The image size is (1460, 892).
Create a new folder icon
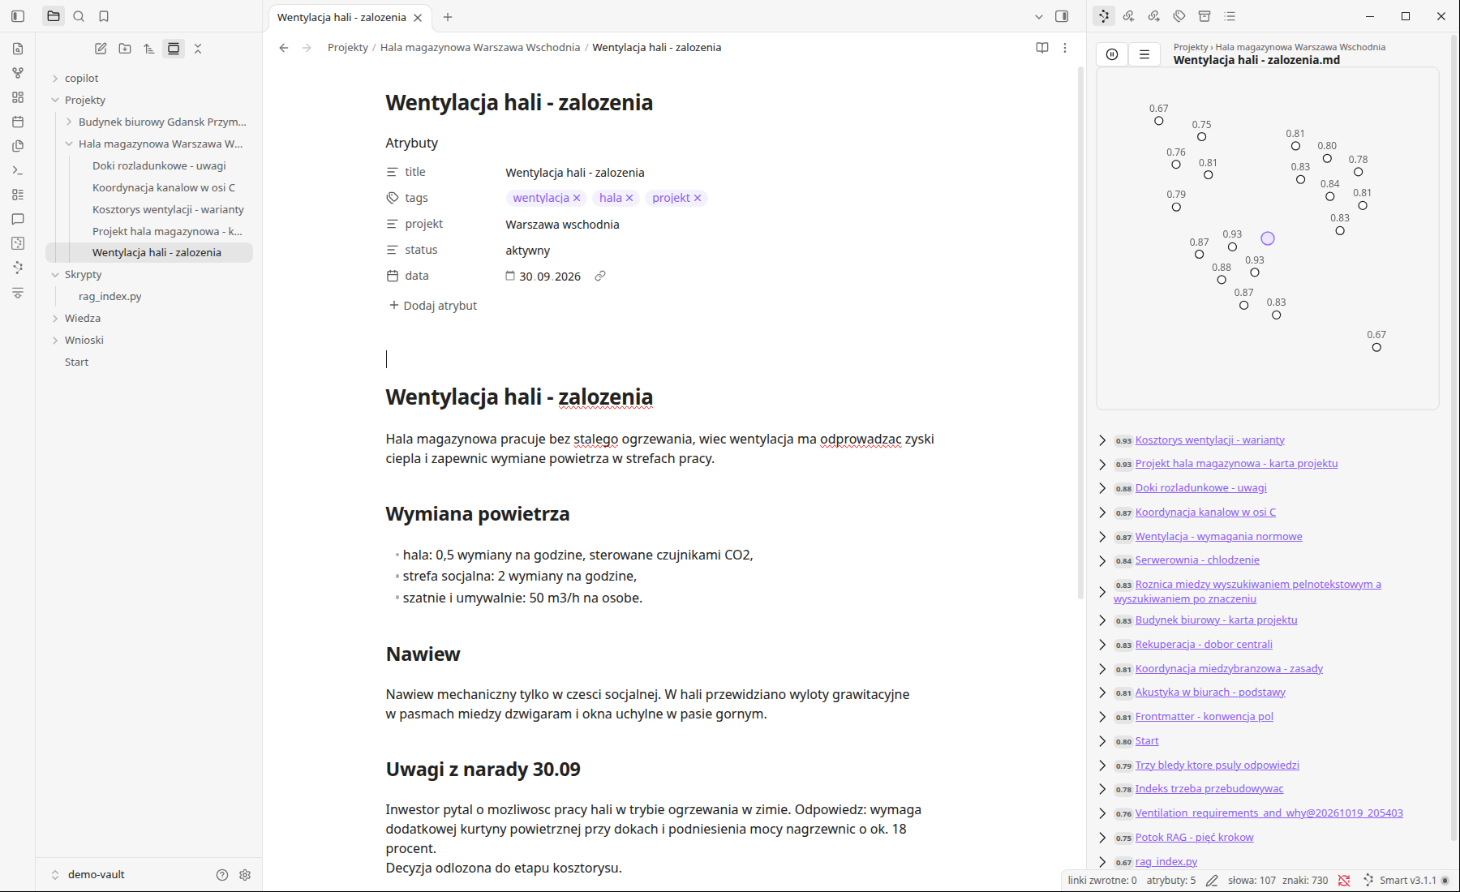[125, 49]
